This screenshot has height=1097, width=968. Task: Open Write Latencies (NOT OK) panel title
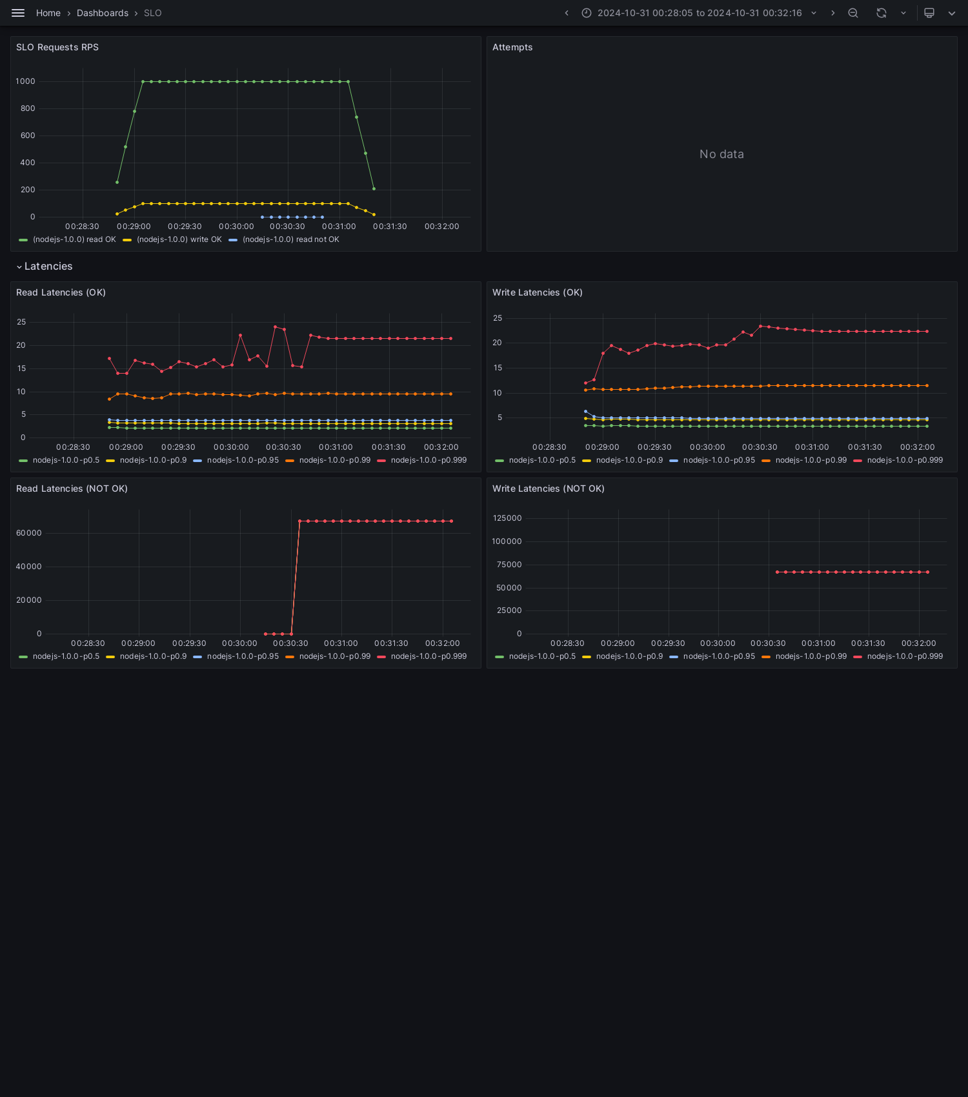tap(549, 488)
